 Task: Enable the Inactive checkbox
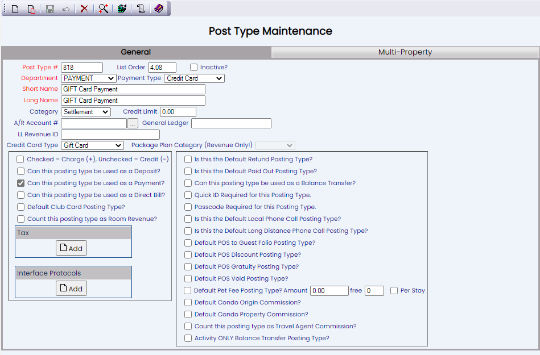pos(193,68)
